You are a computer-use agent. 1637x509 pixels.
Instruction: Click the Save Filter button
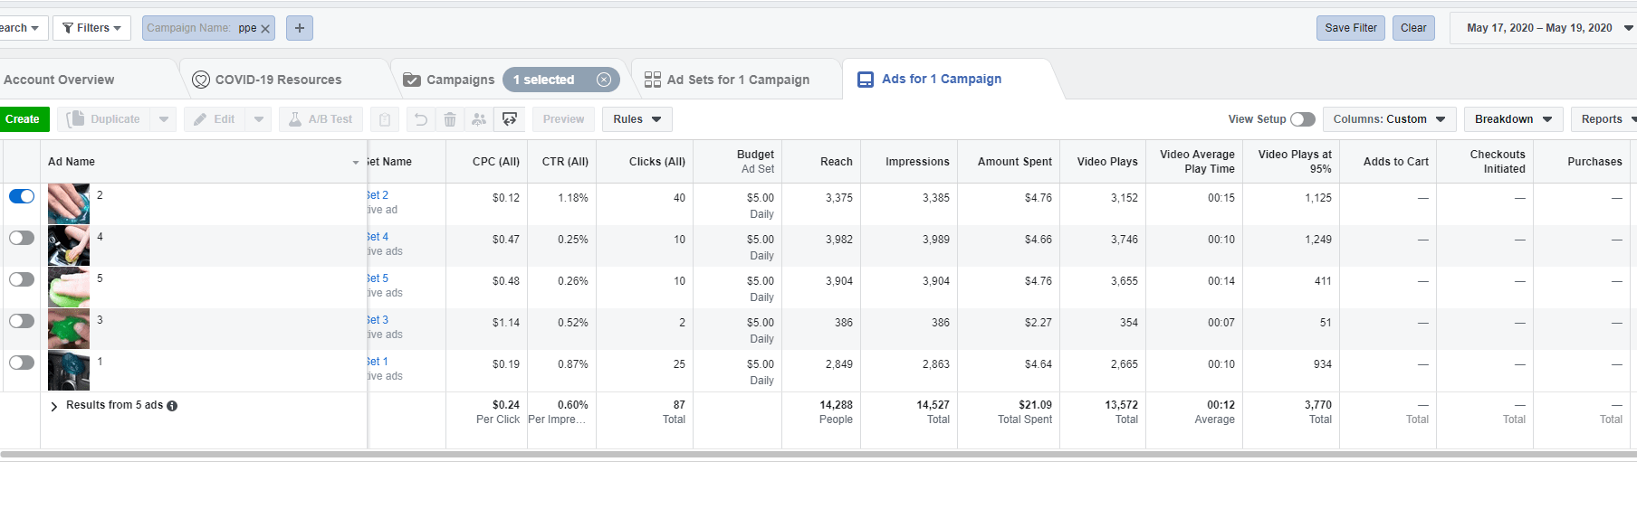click(x=1350, y=28)
